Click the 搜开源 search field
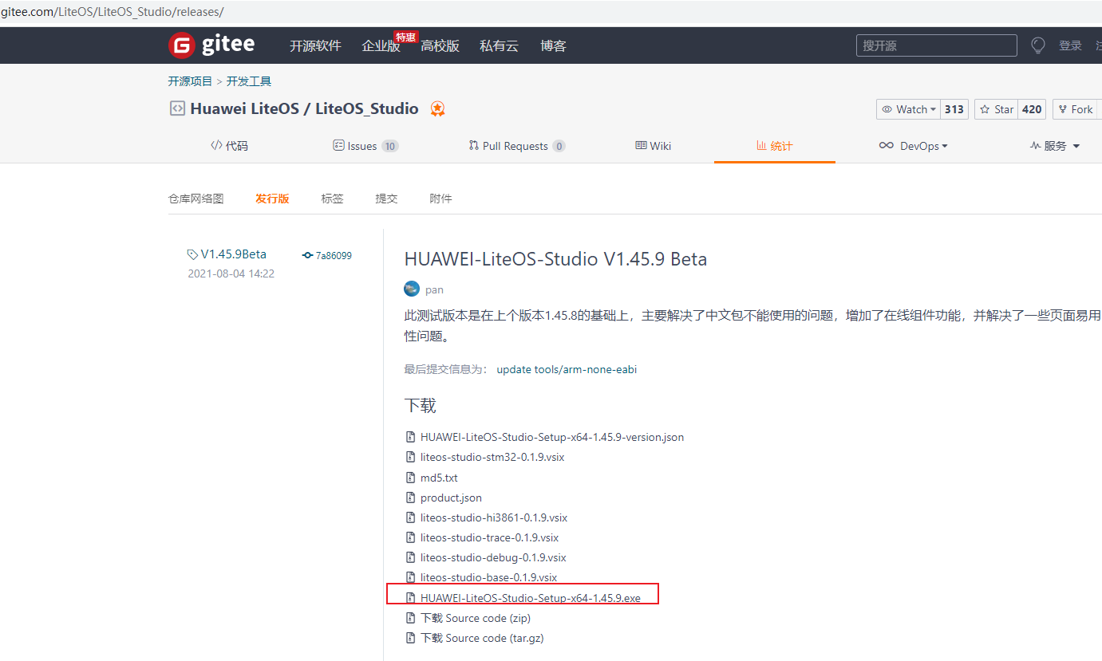The width and height of the screenshot is (1102, 661). [x=937, y=45]
